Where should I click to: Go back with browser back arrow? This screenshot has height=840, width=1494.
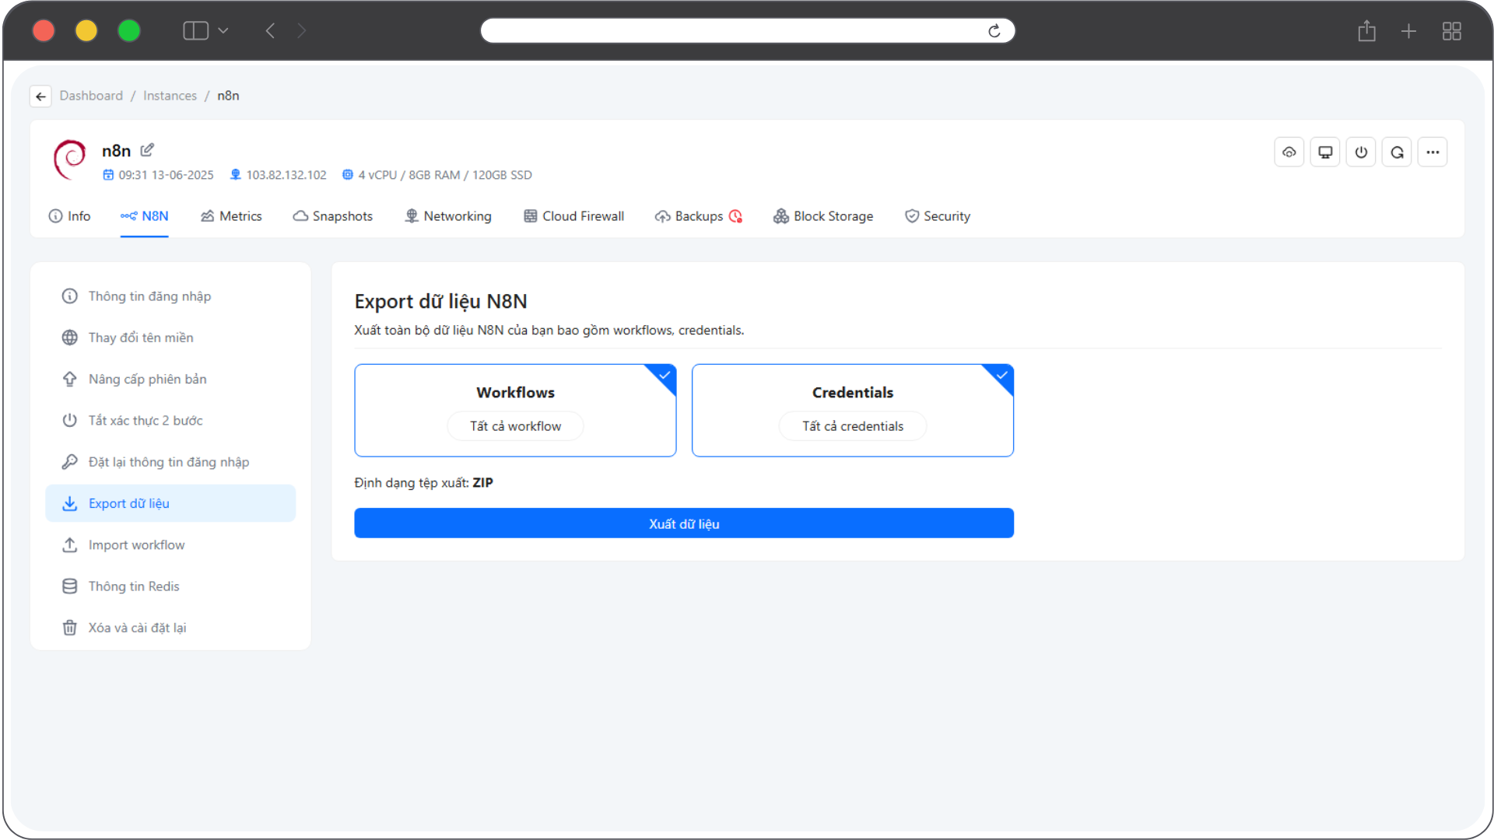coord(270,30)
